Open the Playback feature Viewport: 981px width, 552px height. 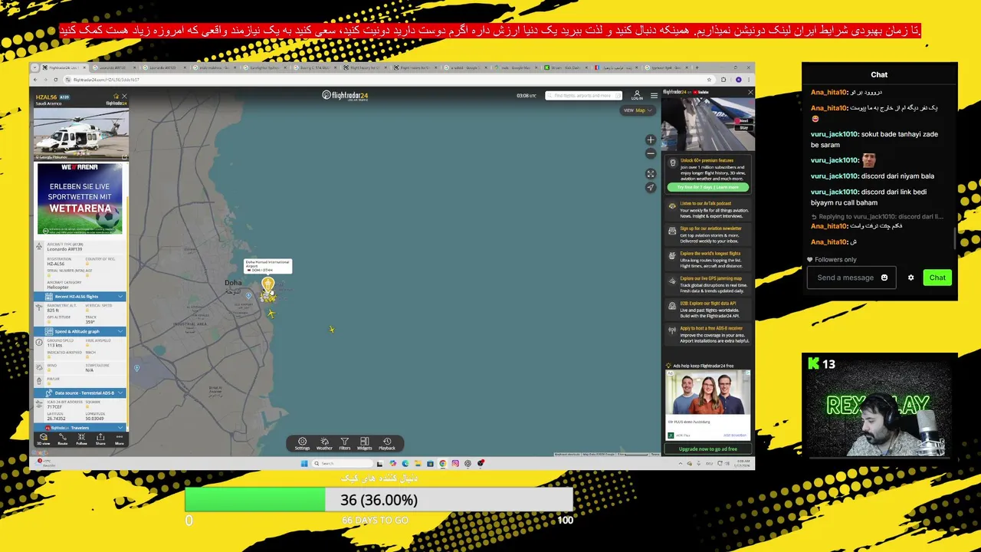(x=387, y=444)
